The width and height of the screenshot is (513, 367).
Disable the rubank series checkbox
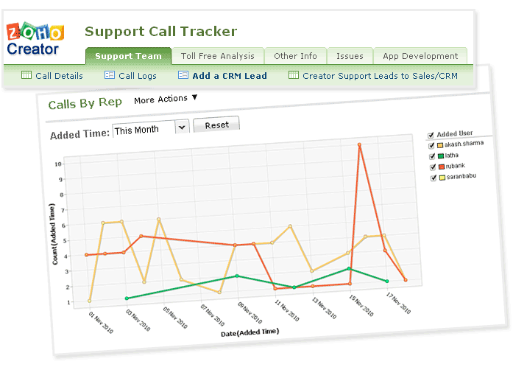[432, 166]
